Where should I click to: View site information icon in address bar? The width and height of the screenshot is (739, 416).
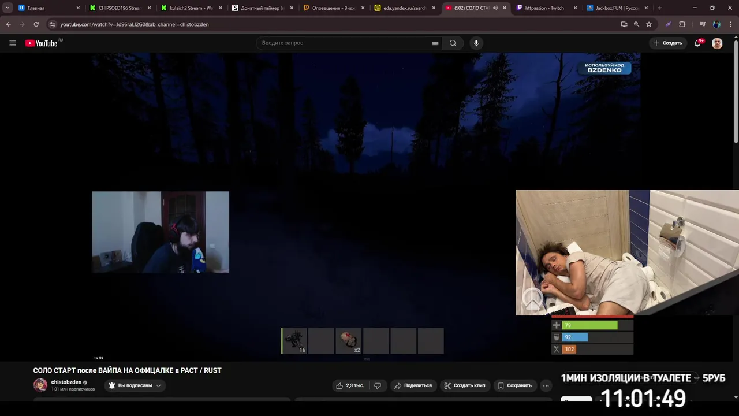(x=53, y=24)
